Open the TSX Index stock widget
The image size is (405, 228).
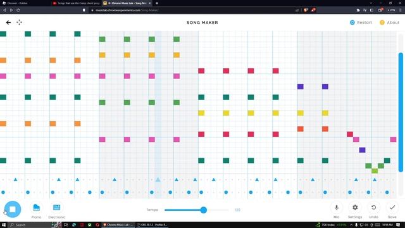[x=331, y=225]
